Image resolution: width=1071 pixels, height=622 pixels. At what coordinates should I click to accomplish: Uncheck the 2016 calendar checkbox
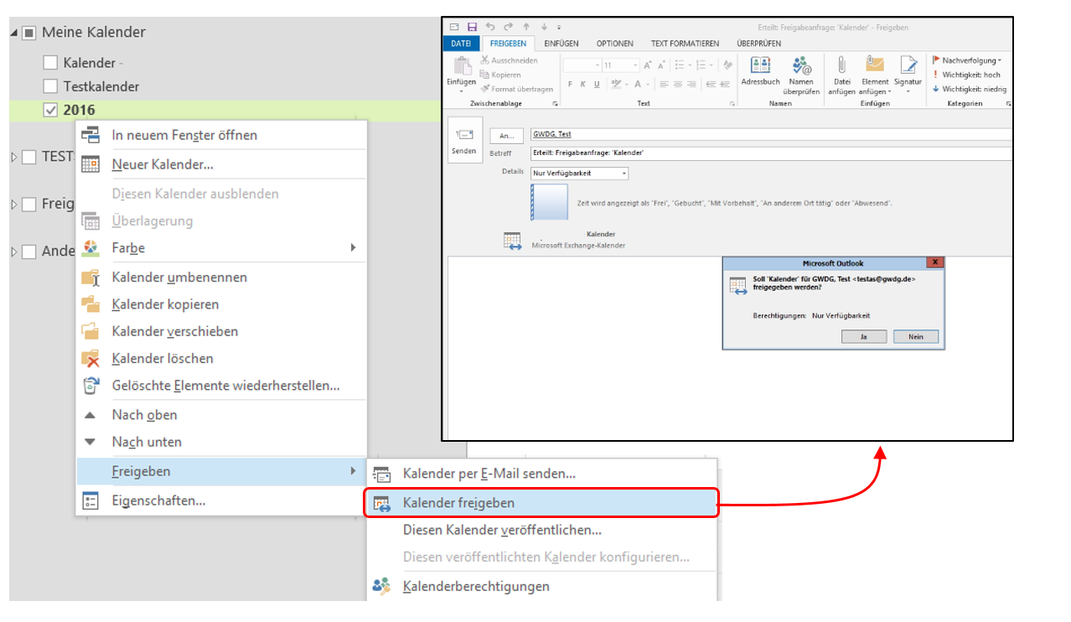click(50, 110)
